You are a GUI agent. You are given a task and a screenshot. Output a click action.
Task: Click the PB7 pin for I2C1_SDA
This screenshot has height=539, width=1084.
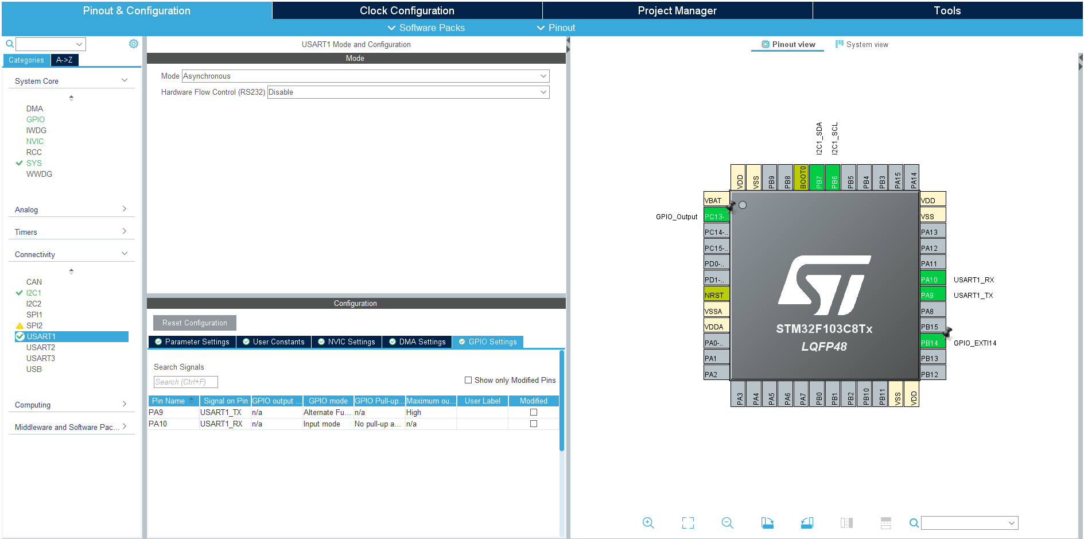pos(818,177)
